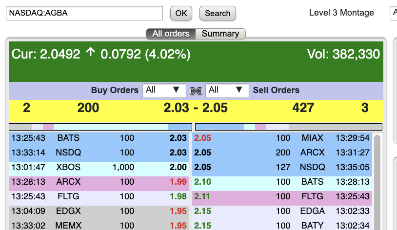
Task: Click the Buy Orders label
Action: click(115, 90)
